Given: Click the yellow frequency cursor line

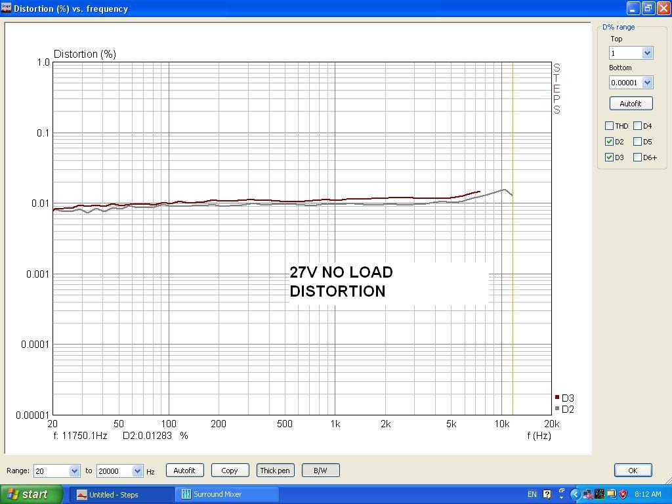Looking at the screenshot, I should [513, 238].
